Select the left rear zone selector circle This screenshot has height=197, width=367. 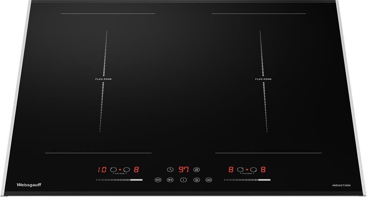pos(113,169)
